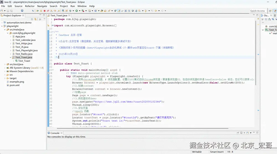Open the Navigate menu

tap(42, 6)
